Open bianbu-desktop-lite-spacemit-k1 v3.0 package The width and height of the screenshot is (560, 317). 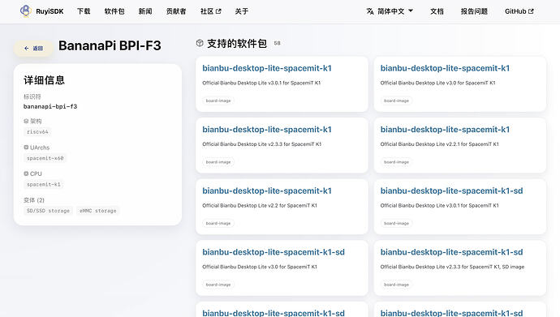point(445,68)
